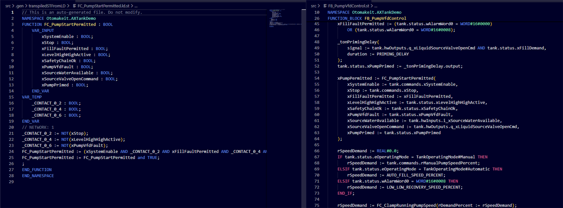Click line number 24 in left gutter

coord(11,152)
